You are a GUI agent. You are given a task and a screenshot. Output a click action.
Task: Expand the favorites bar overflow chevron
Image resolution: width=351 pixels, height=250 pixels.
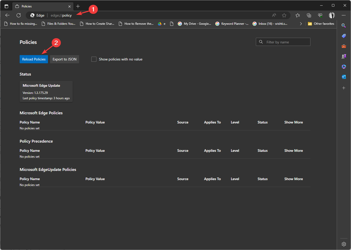pos(301,24)
